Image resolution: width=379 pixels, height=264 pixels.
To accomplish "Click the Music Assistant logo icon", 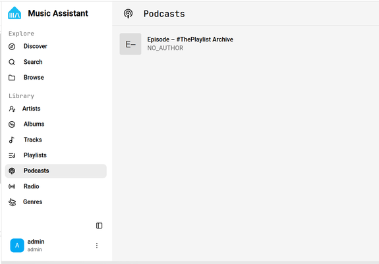I will pyautogui.click(x=15, y=13).
